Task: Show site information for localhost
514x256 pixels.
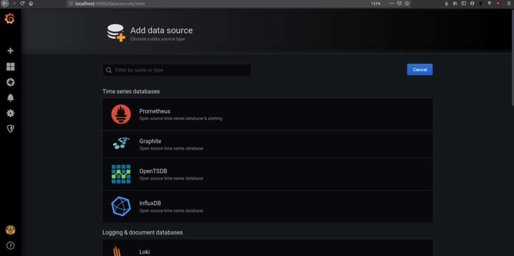Action: pyautogui.click(x=71, y=3)
